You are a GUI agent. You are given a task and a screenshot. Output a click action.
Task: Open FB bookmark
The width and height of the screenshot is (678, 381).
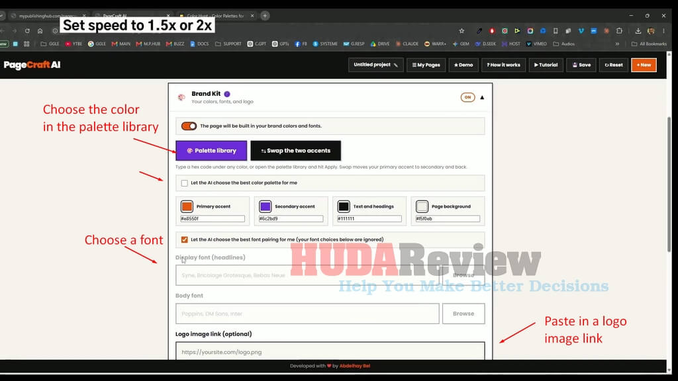(301, 44)
